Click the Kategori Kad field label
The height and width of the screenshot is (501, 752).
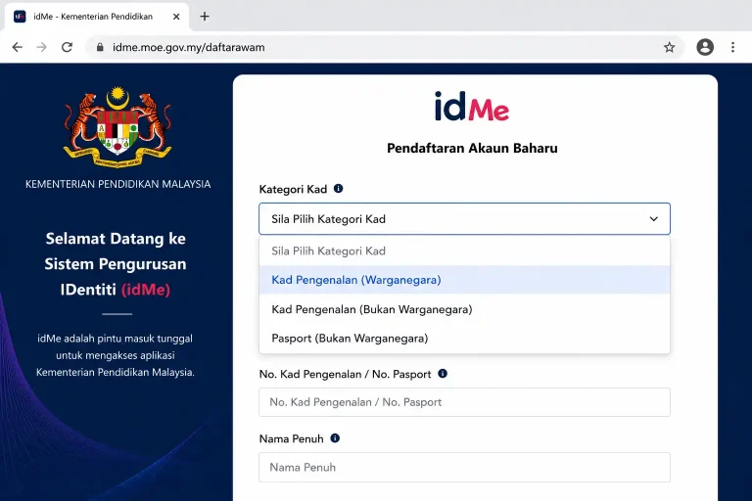coord(293,189)
